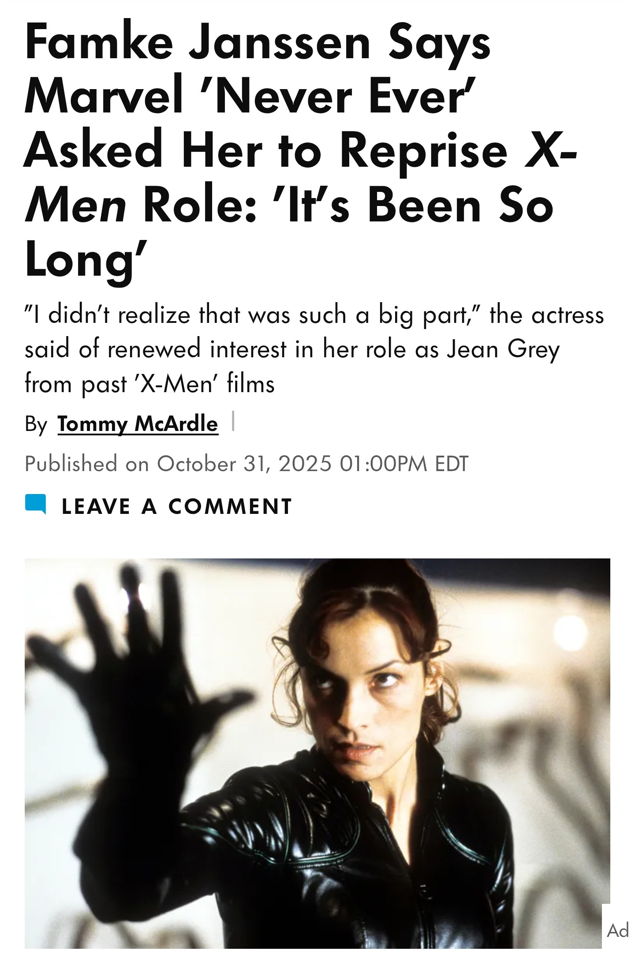Screen dimensions: 635x966
Task: Click the 'October 31, 2025' date text
Action: 244,464
